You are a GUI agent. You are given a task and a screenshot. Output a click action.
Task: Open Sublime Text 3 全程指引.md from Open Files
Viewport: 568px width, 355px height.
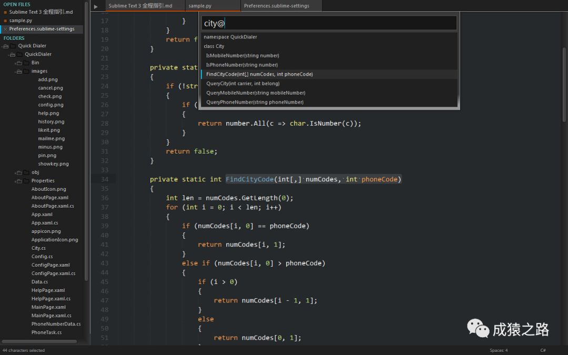(41, 12)
